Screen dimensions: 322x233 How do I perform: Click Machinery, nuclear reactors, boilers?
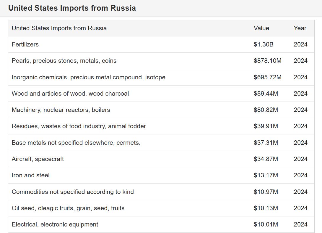(61, 110)
